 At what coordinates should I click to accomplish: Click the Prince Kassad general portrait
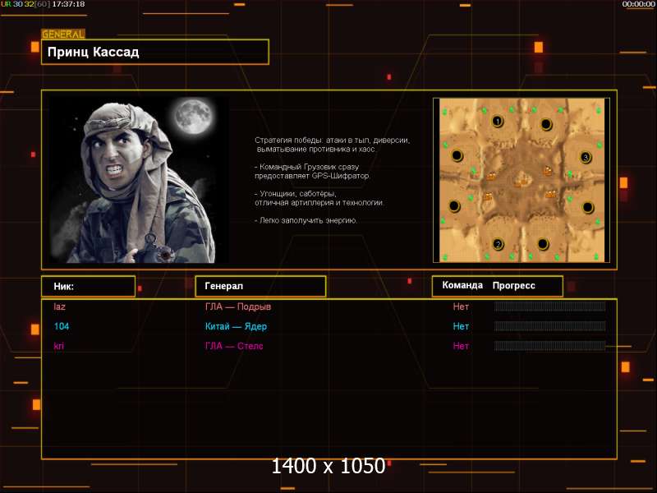(x=138, y=180)
